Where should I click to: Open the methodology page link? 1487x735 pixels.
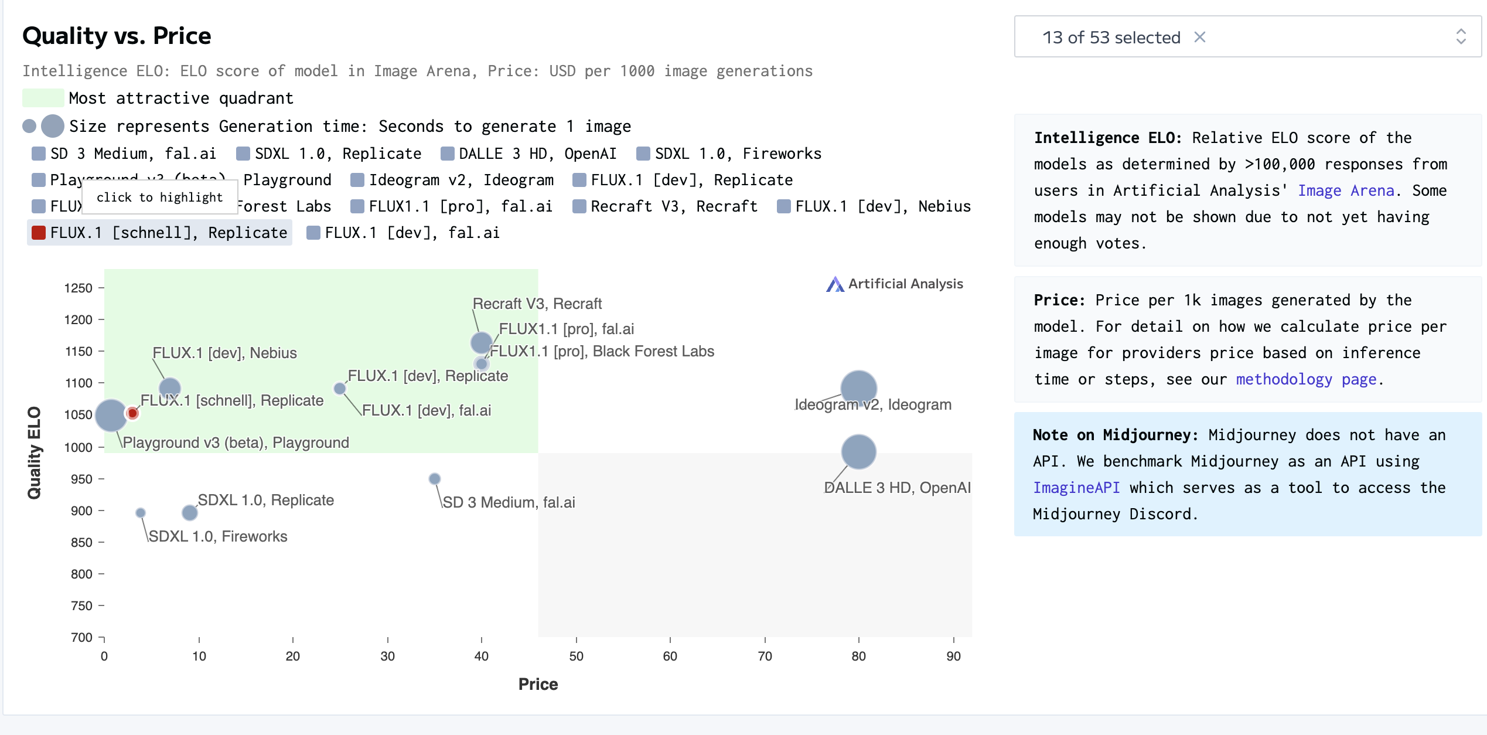coord(1306,379)
